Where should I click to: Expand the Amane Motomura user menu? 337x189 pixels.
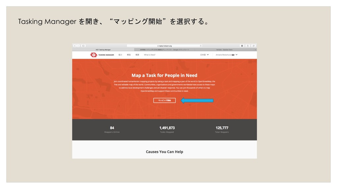pyautogui.click(x=226, y=55)
